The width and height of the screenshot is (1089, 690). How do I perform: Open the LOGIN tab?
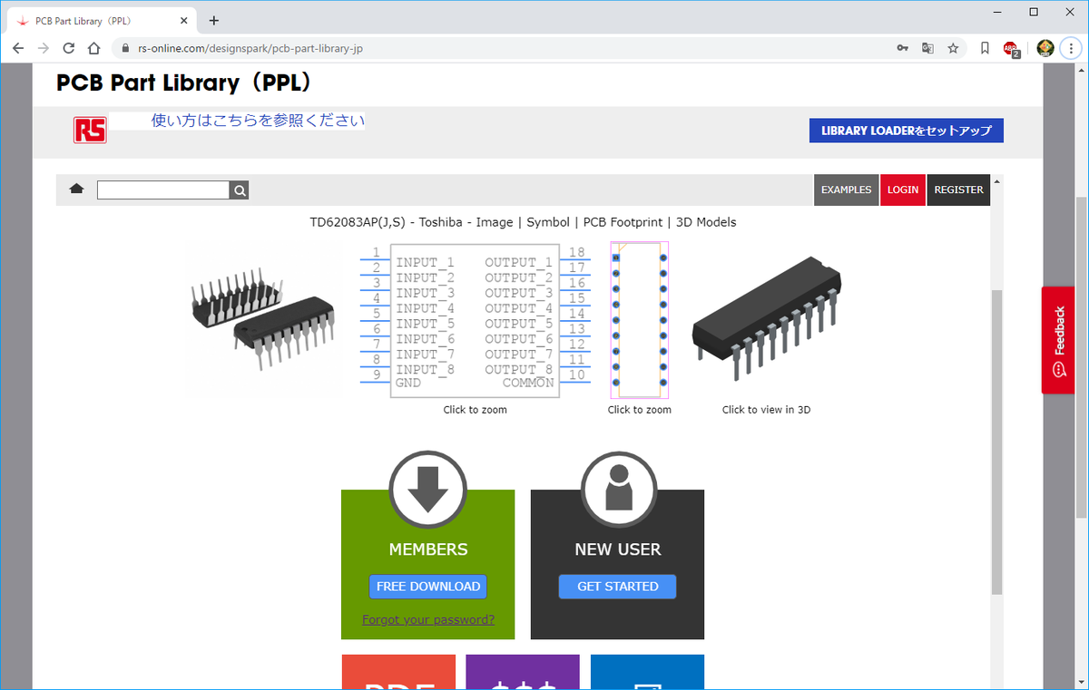click(x=903, y=190)
